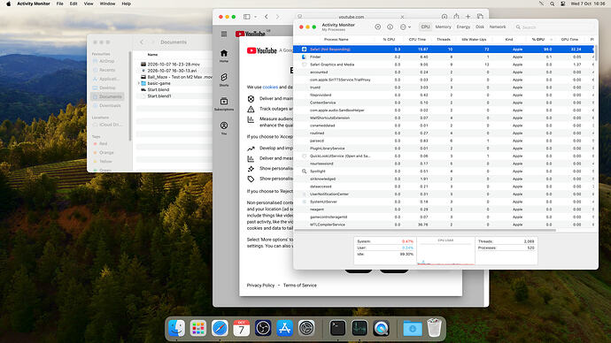The width and height of the screenshot is (611, 343).
Task: Click Safari back navigation arrow
Action: coord(267,17)
